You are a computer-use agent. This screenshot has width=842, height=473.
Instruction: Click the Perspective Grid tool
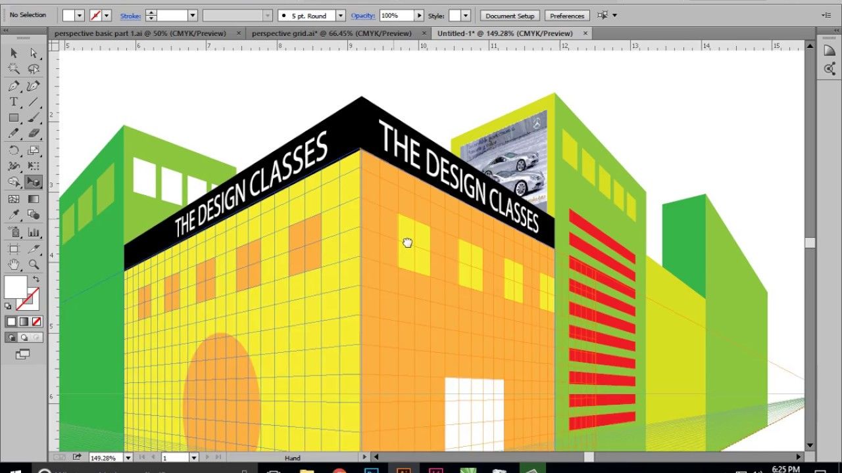tap(34, 182)
